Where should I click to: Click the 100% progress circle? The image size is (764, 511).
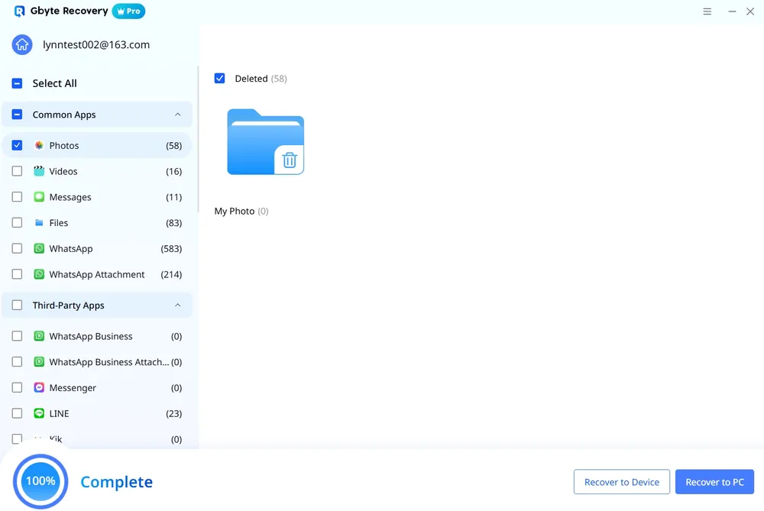click(x=40, y=481)
